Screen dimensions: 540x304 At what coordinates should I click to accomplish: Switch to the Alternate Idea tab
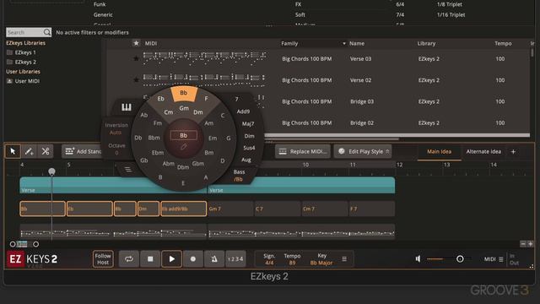[483, 152]
